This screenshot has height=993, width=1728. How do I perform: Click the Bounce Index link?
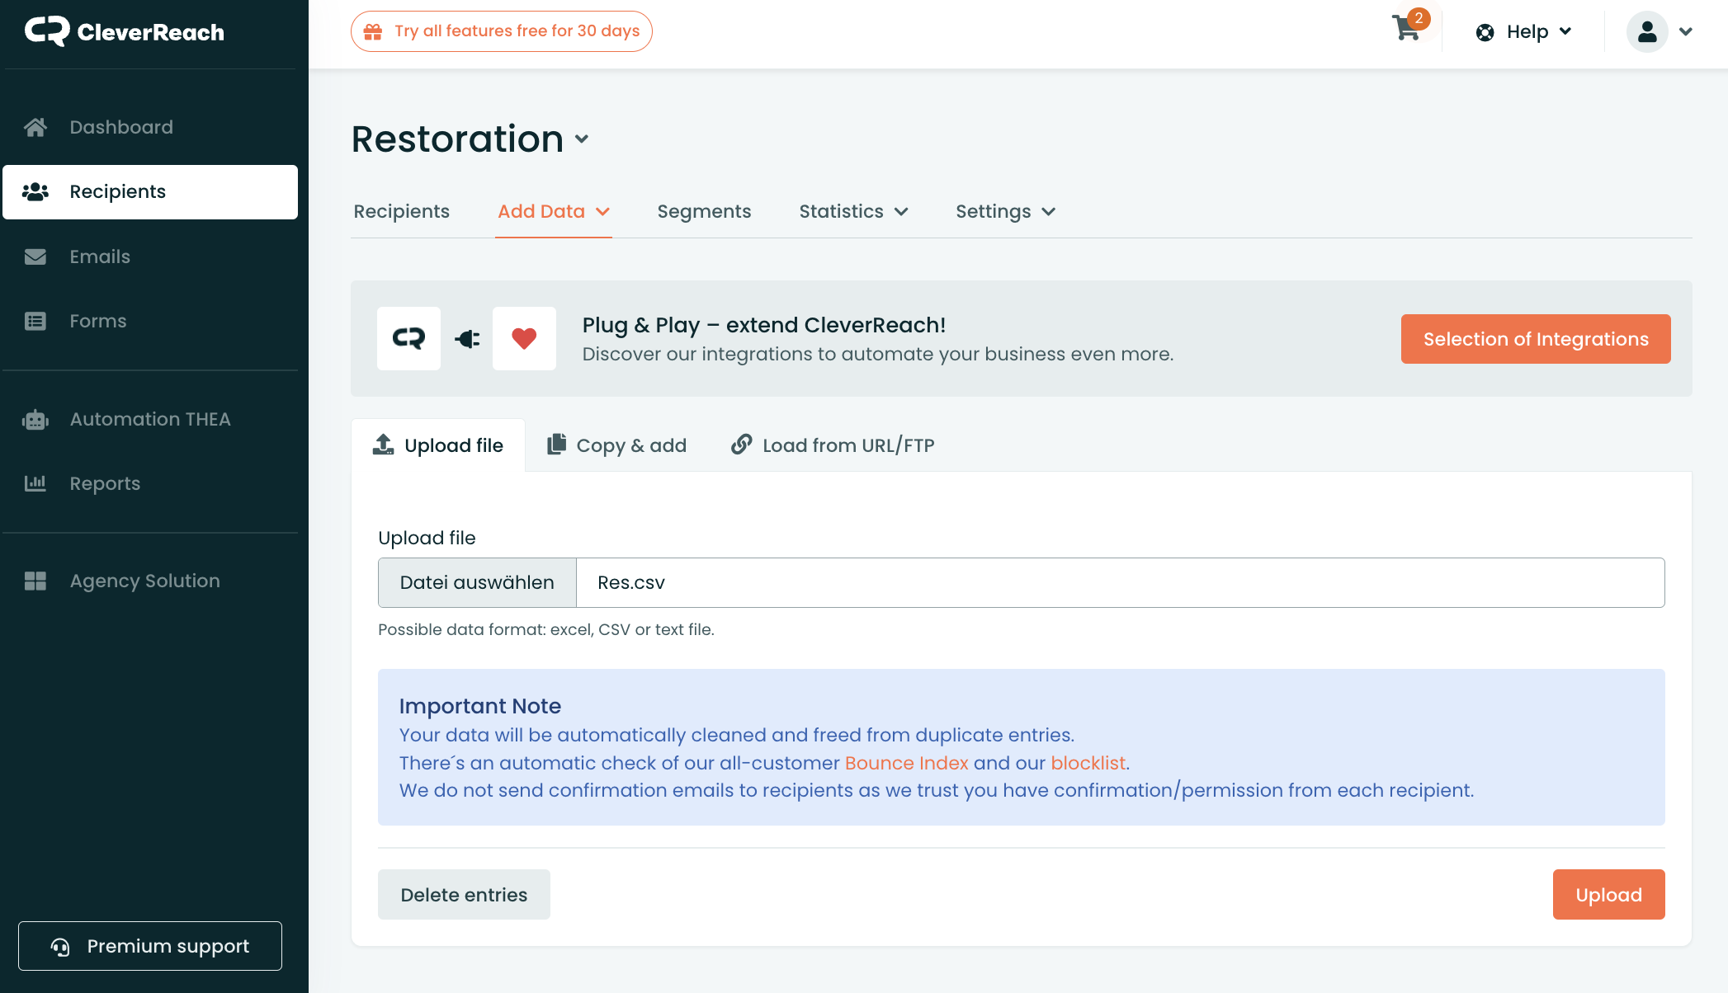click(906, 763)
